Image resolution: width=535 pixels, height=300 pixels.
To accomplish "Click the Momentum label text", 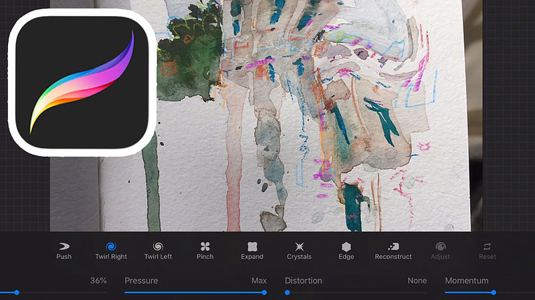I will point(466,281).
